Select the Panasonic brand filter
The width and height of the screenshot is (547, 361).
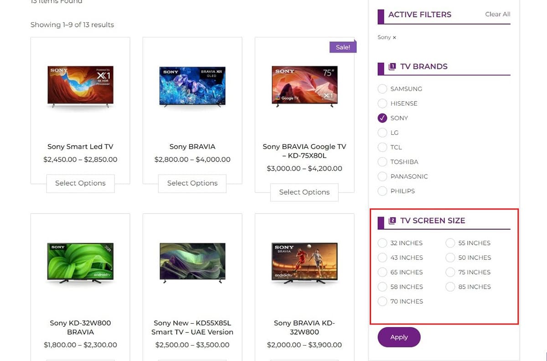(x=382, y=176)
